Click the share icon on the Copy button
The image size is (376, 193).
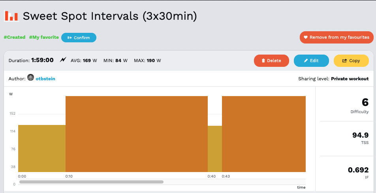(x=344, y=61)
